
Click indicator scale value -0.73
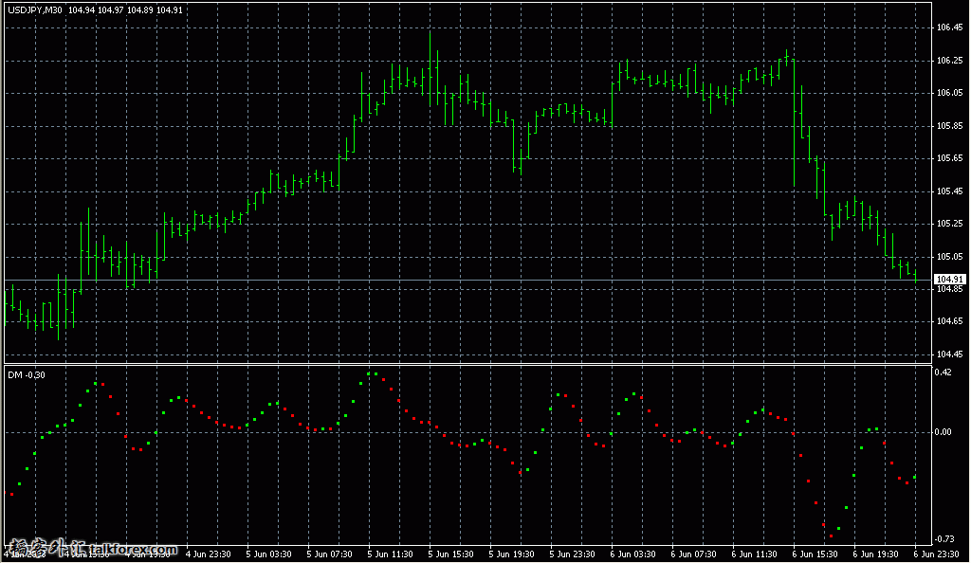(x=944, y=539)
